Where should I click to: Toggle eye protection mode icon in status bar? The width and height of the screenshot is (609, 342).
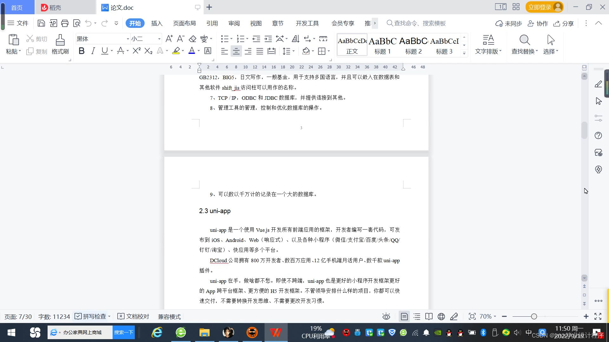click(386, 316)
